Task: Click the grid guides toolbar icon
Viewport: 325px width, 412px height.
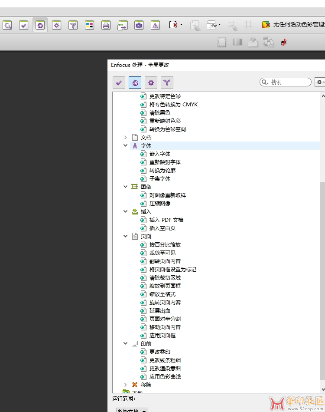Action: [211, 25]
